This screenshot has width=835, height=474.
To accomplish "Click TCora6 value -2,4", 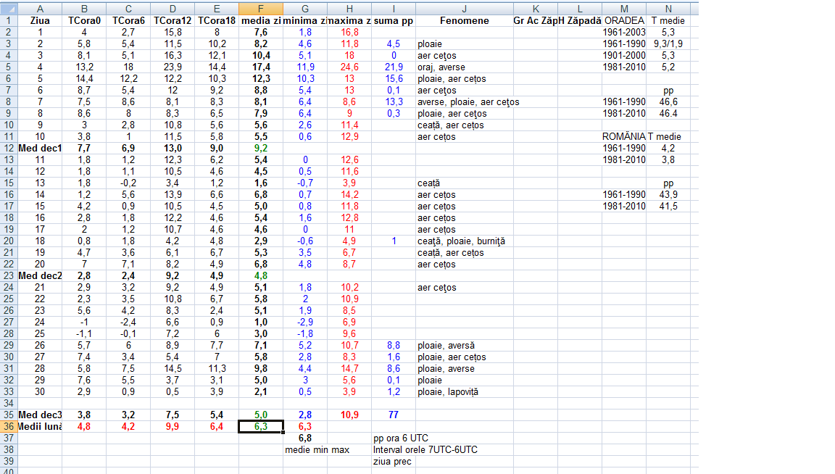I will (x=128, y=323).
